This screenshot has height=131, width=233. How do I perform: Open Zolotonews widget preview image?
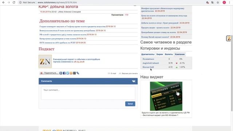[x=166, y=96]
